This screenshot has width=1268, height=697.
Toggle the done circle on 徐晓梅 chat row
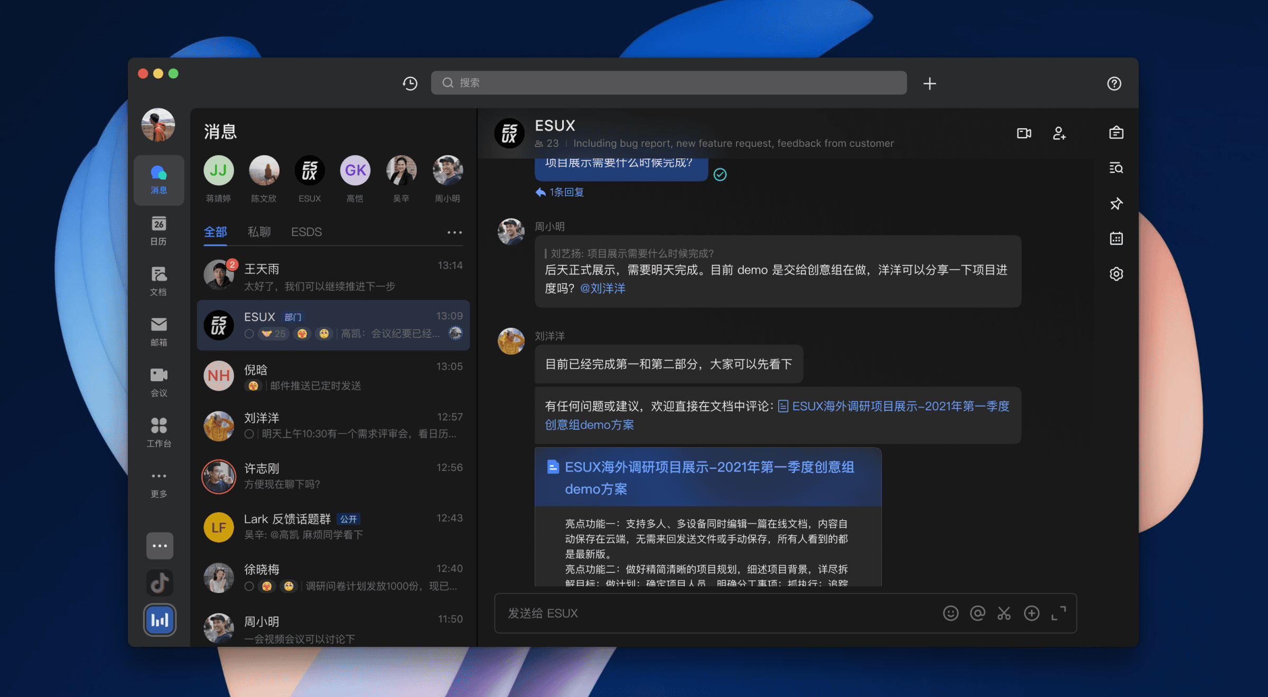(249, 586)
